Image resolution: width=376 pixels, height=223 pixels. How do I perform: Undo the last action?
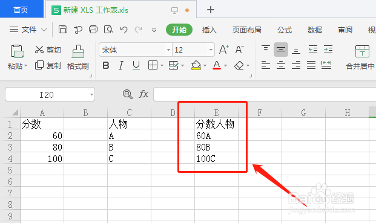pos(124,30)
